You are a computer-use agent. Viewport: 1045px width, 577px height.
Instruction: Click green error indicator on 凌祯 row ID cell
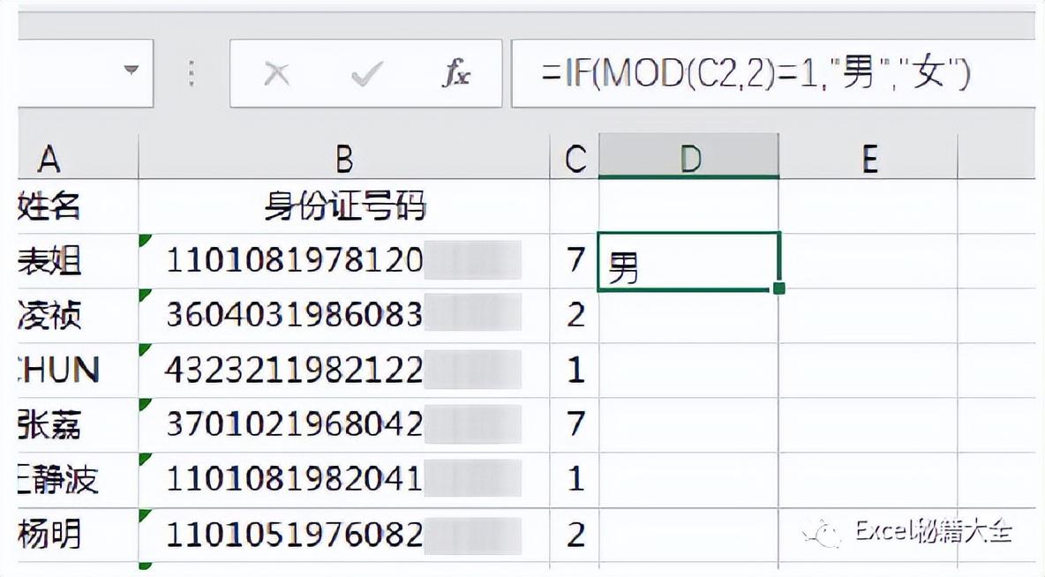click(145, 296)
